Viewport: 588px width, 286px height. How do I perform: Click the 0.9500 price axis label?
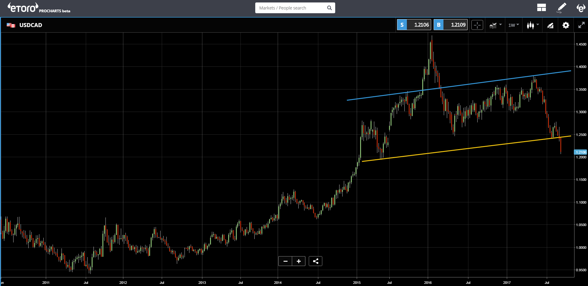click(581, 270)
